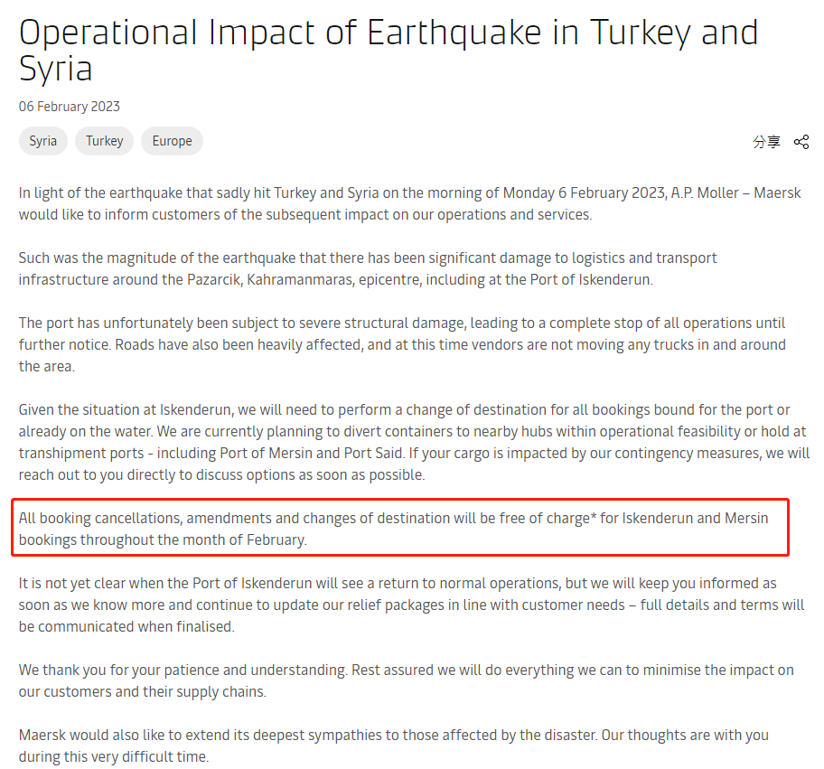Viewport: 824px width, 769px height.
Task: Choose the Europe tag pill
Action: tap(172, 141)
